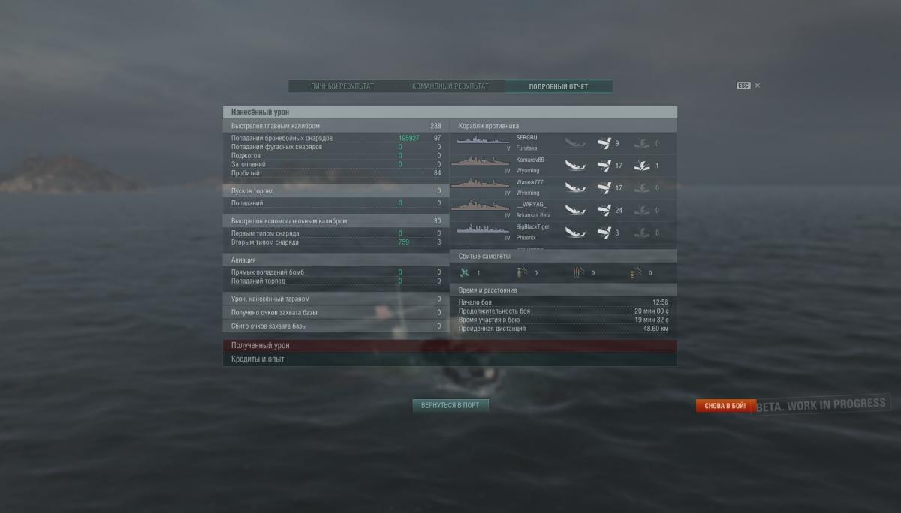Screen dimensions: 901x513
Task: Click the critical hit icon in Komarov86's row
Action: point(641,166)
